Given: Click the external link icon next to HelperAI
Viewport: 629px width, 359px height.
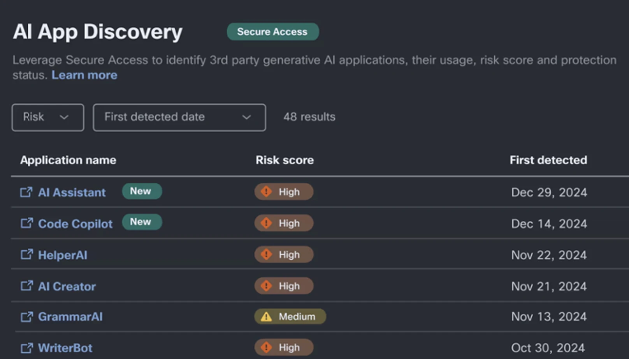Looking at the screenshot, I should [x=26, y=255].
